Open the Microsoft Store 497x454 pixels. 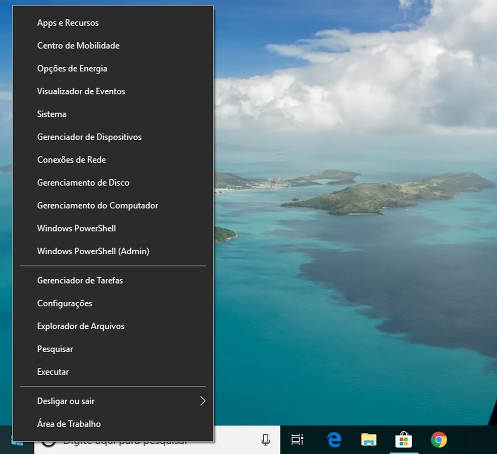[x=404, y=440]
